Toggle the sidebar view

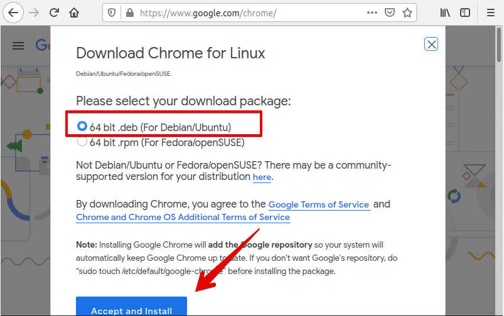(465, 13)
